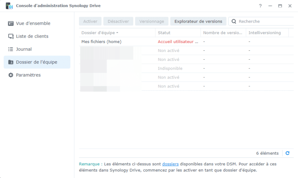This screenshot has height=178, width=298.
Task: Click the Journal list icon
Action: (11, 49)
